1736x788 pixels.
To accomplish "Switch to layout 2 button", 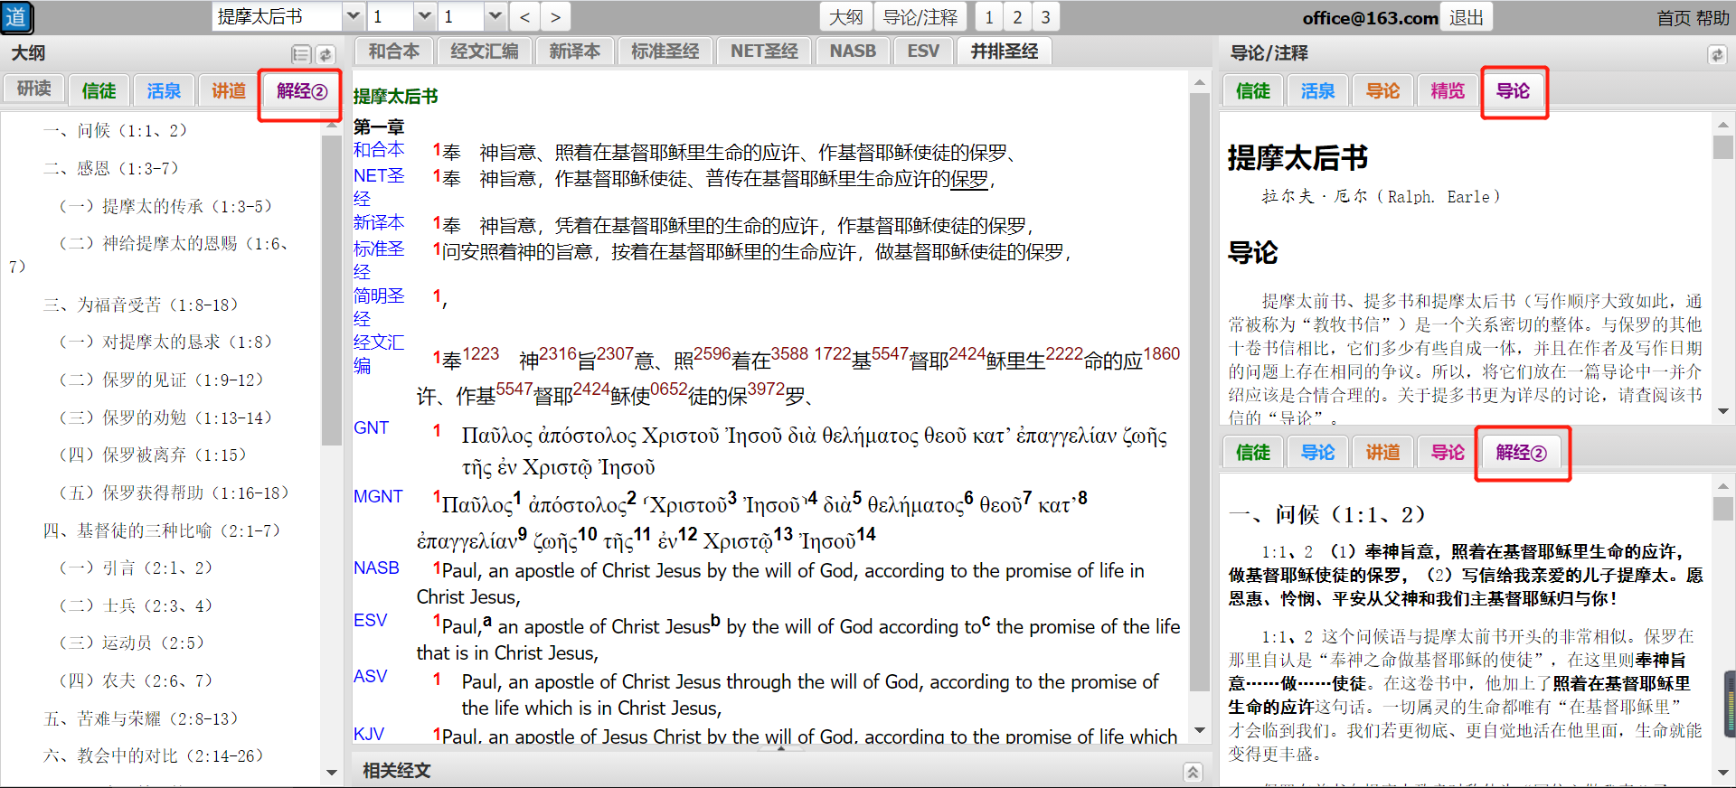I will pyautogui.click(x=1017, y=17).
